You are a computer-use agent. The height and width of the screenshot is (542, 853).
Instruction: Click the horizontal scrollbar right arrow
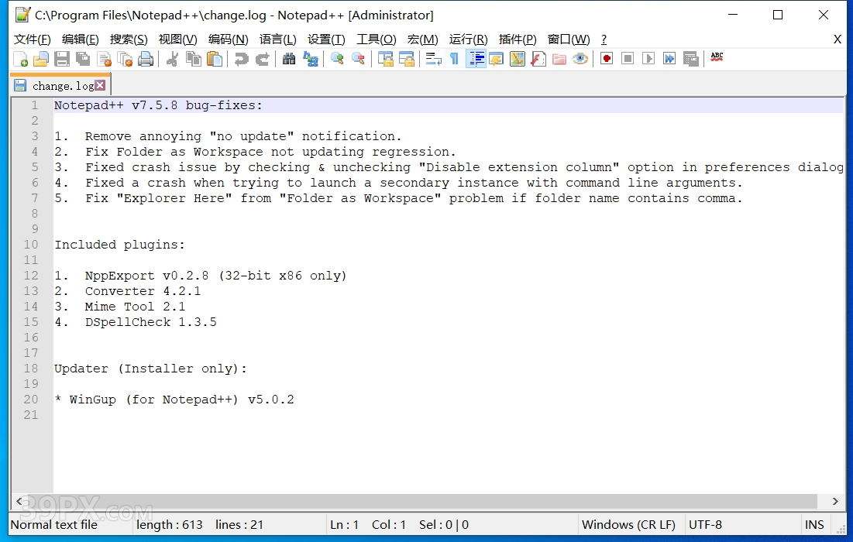[835, 502]
